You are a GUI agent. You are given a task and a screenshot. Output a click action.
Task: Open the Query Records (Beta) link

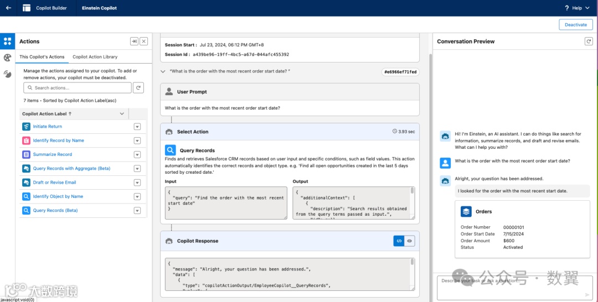coord(55,210)
